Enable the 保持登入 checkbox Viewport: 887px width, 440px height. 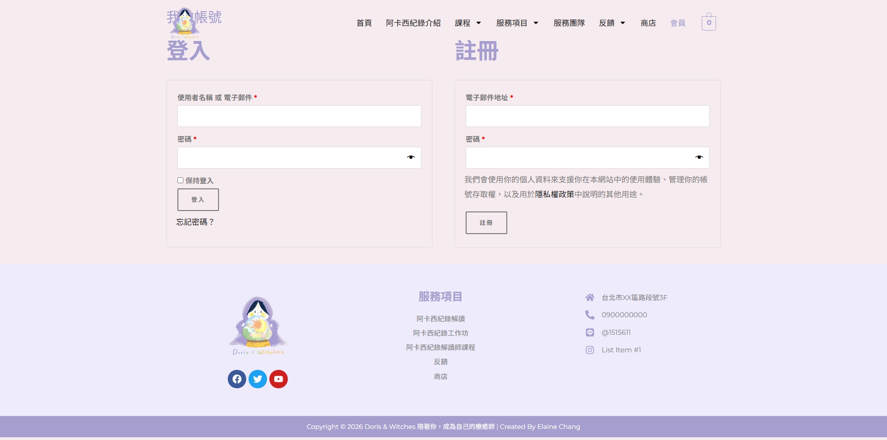coord(181,181)
